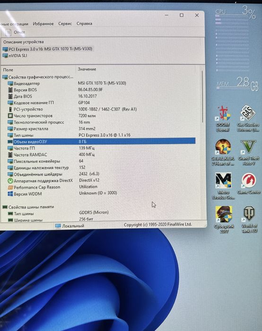The width and height of the screenshot is (262, 331).
Task: Click the icon beside Performance Cap Reason
Action: point(10,188)
